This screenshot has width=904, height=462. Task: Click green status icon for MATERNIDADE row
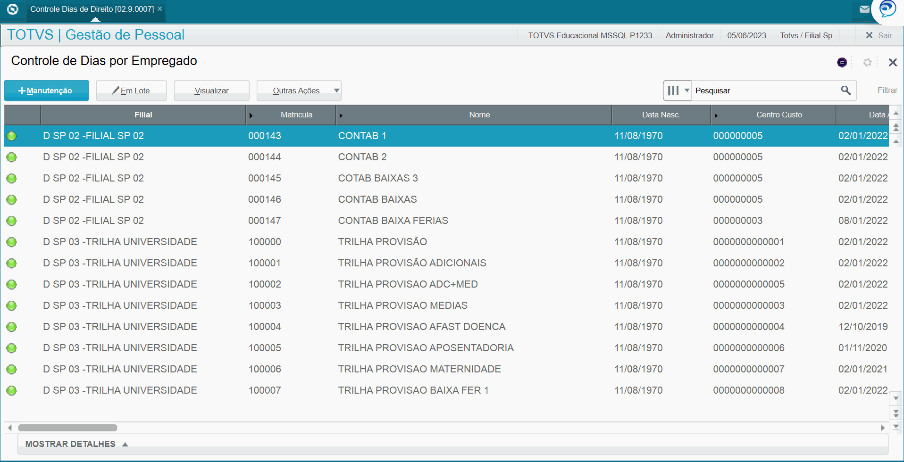click(12, 370)
